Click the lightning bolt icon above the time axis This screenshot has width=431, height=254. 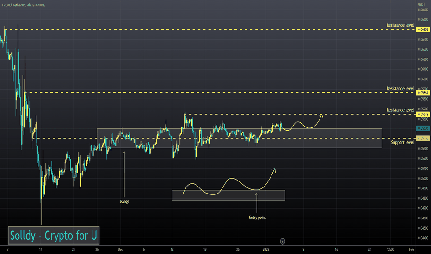pos(283,242)
